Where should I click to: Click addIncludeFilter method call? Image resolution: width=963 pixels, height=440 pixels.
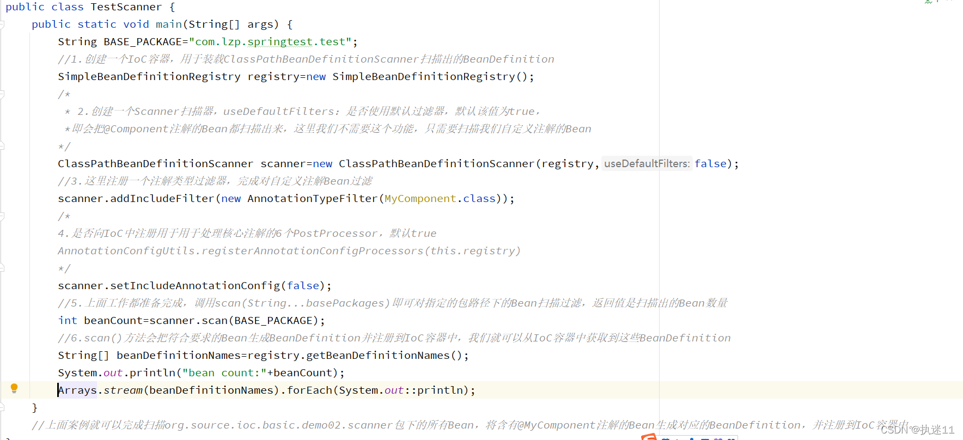pos(162,199)
